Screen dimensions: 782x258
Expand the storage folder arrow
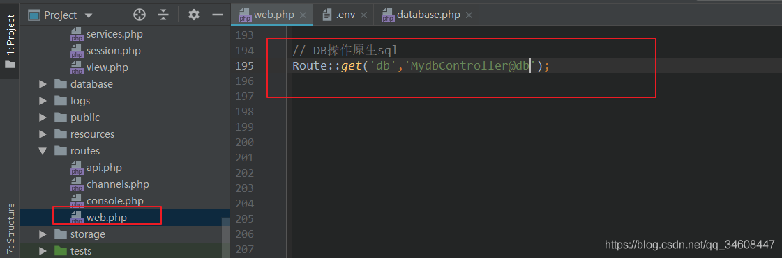[x=43, y=234]
